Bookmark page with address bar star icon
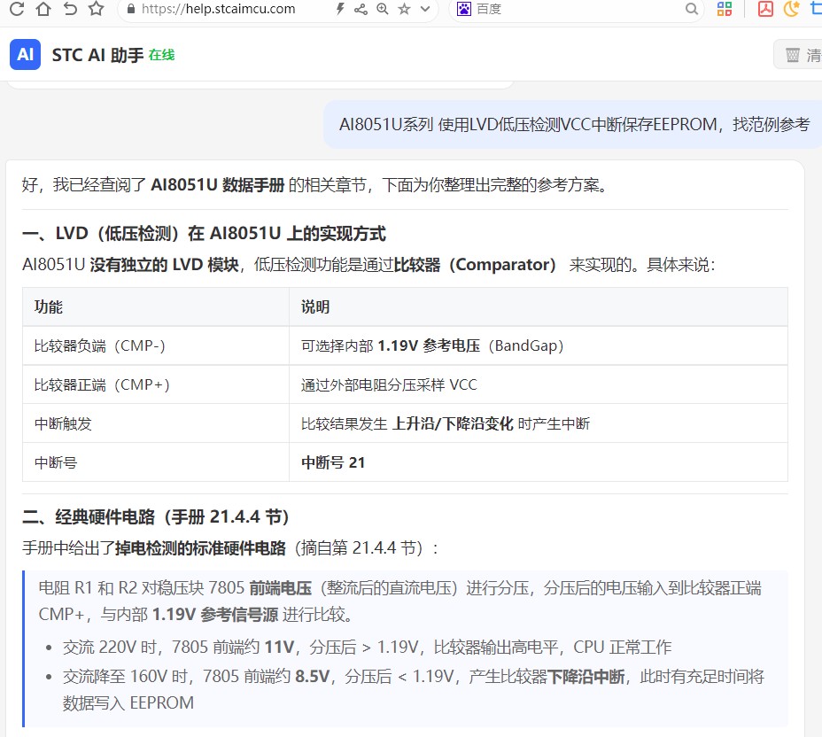The width and height of the screenshot is (822, 737). tap(404, 9)
